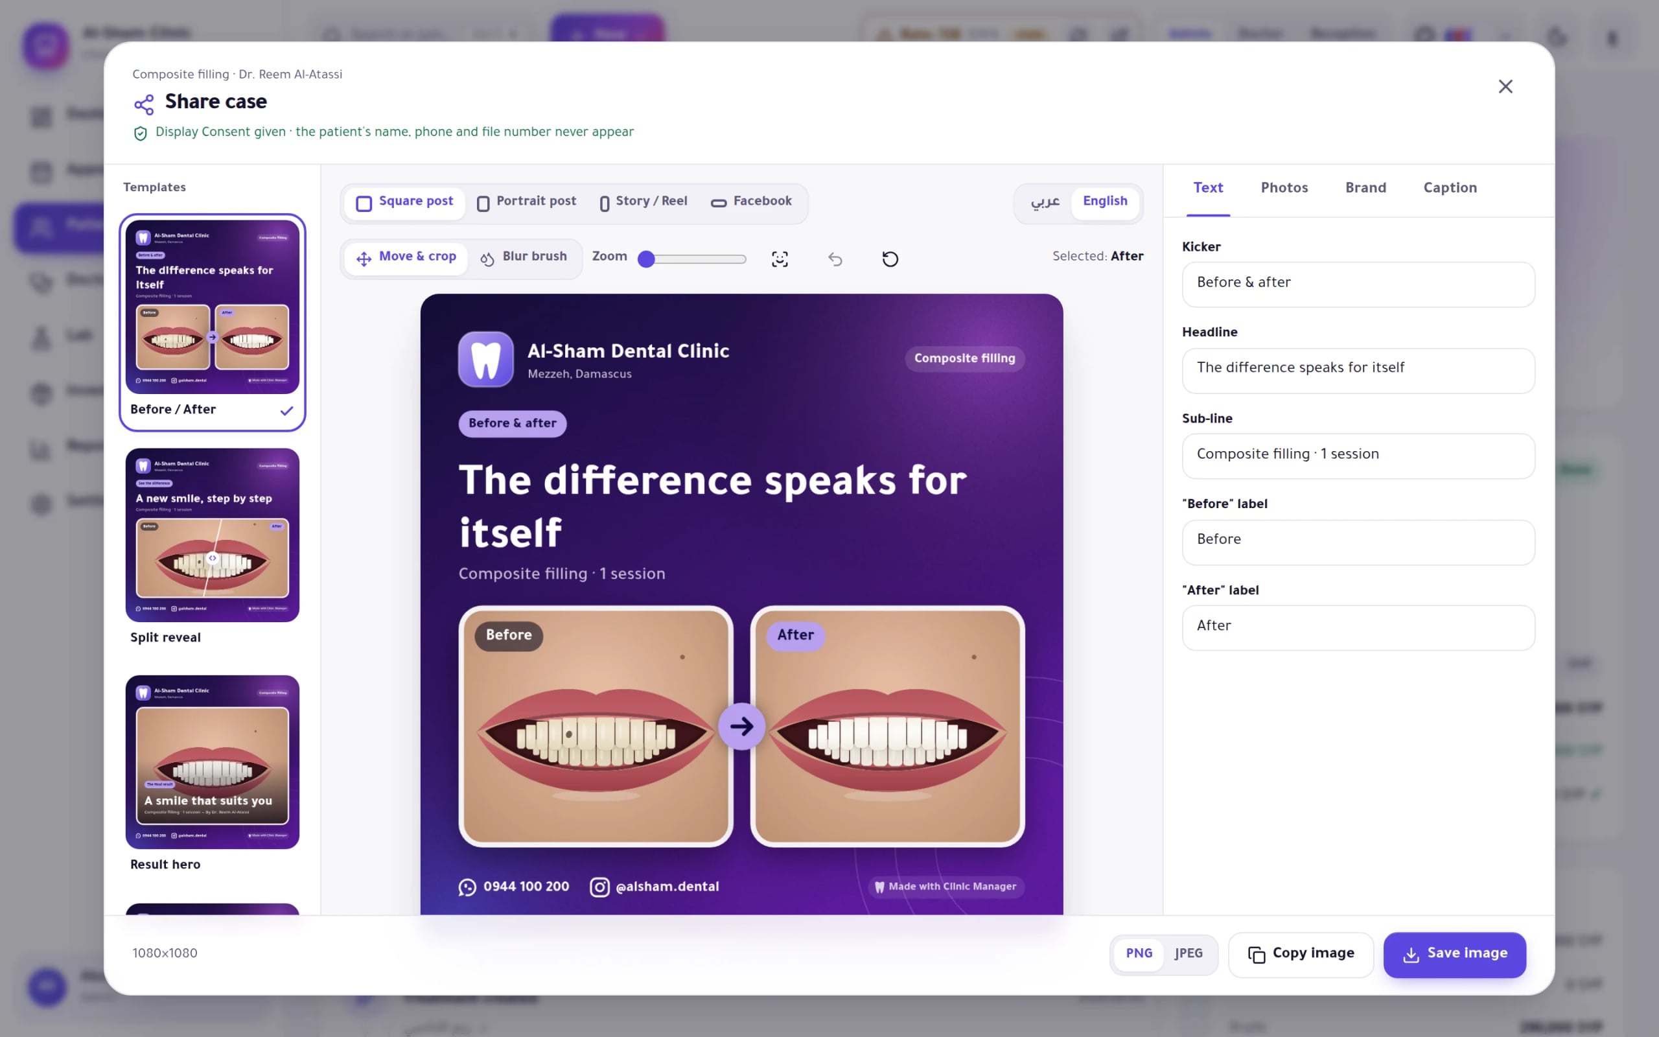Select the Result hero template thumbnail
1659x1037 pixels.
(x=213, y=762)
